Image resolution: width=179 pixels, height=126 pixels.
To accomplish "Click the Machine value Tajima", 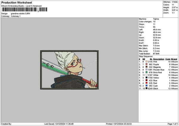I will point(156,19).
